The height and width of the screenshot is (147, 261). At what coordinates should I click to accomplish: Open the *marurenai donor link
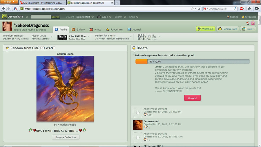click(x=151, y=121)
